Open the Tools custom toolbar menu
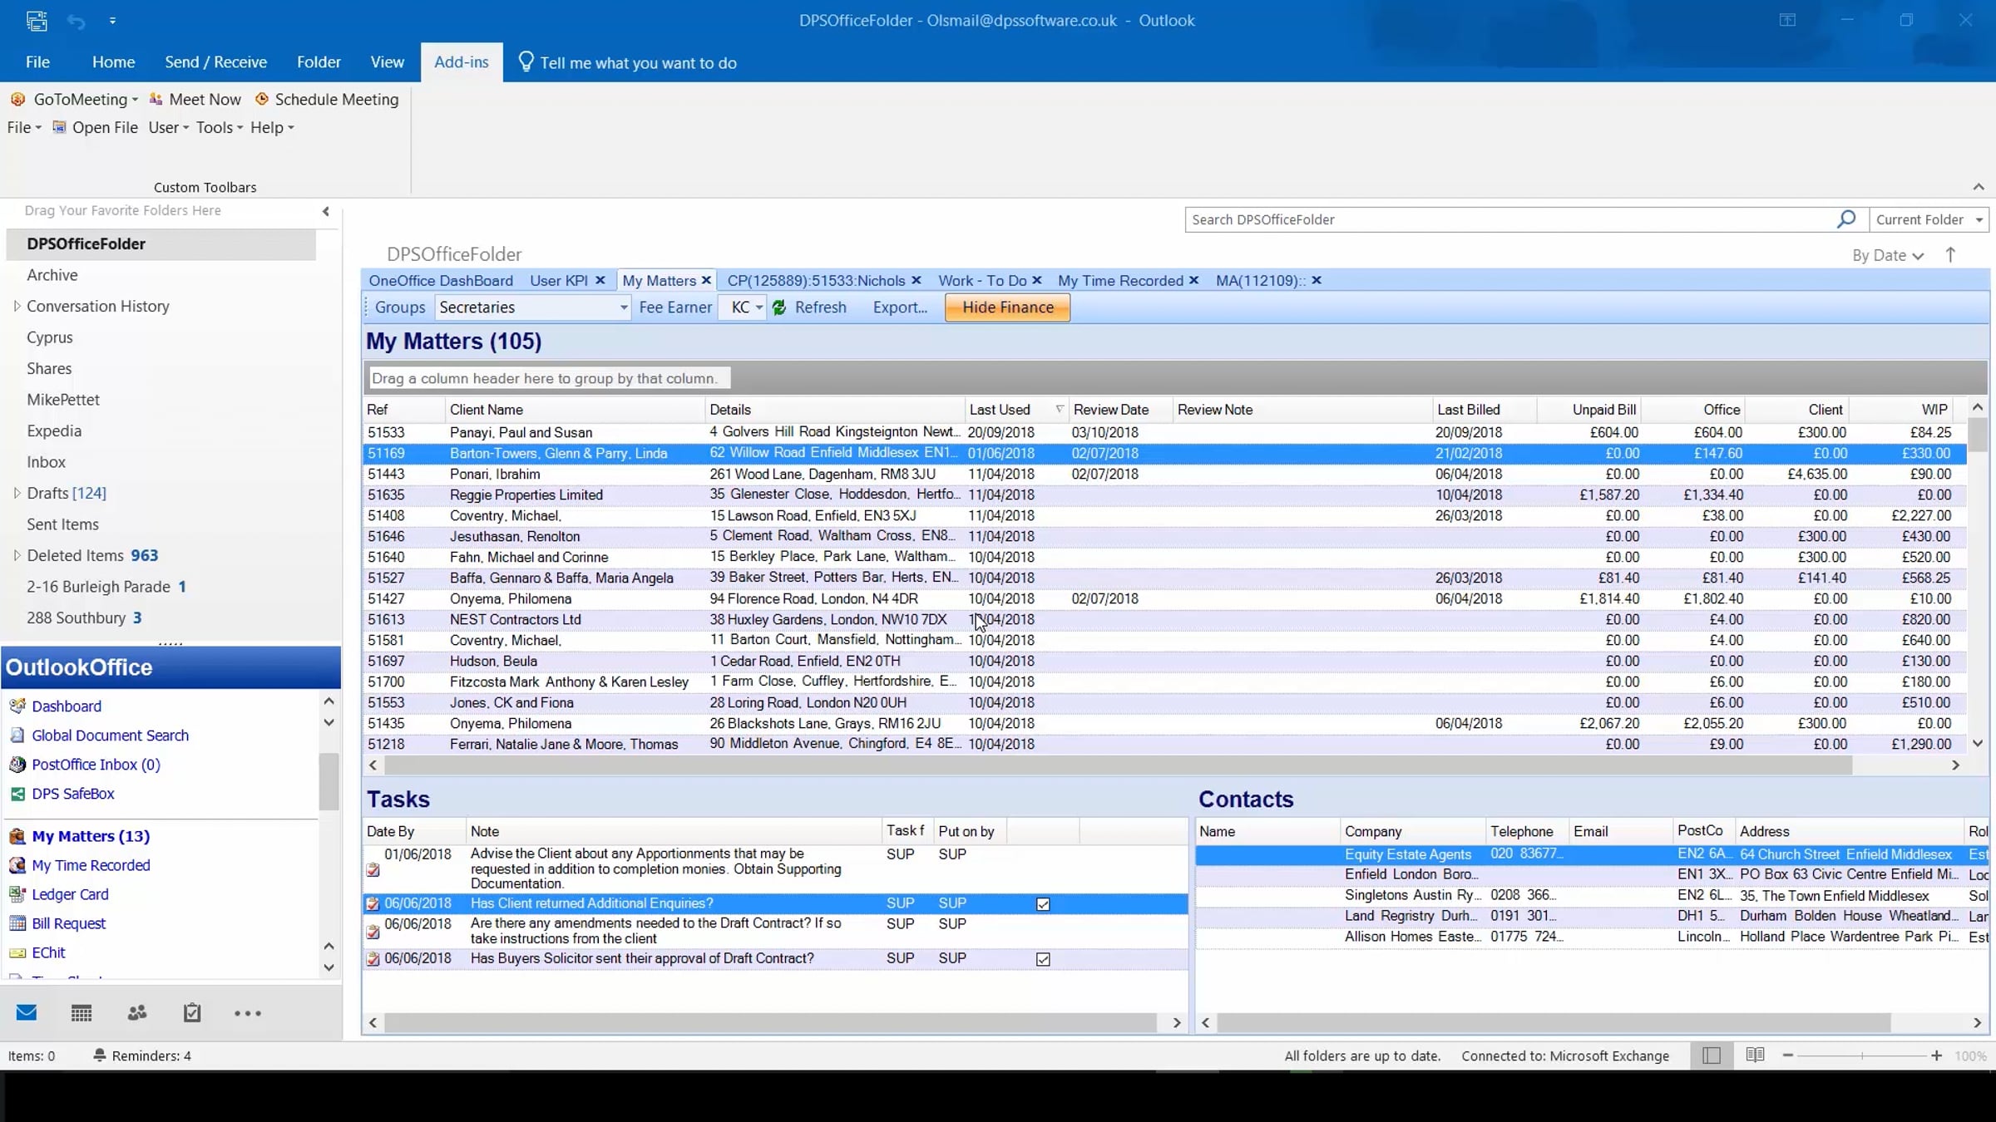This screenshot has height=1122, width=1996. coord(219,127)
